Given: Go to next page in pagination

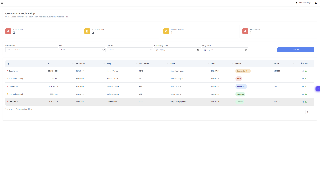Looking at the screenshot, I should tap(312, 112).
